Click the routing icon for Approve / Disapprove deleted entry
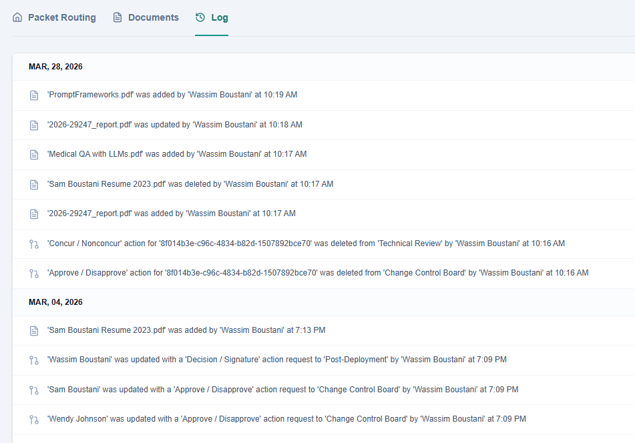 click(34, 274)
